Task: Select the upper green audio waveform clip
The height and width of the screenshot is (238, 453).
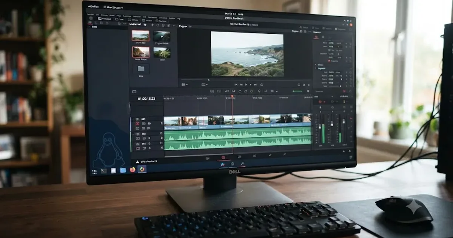Action: click(x=238, y=134)
